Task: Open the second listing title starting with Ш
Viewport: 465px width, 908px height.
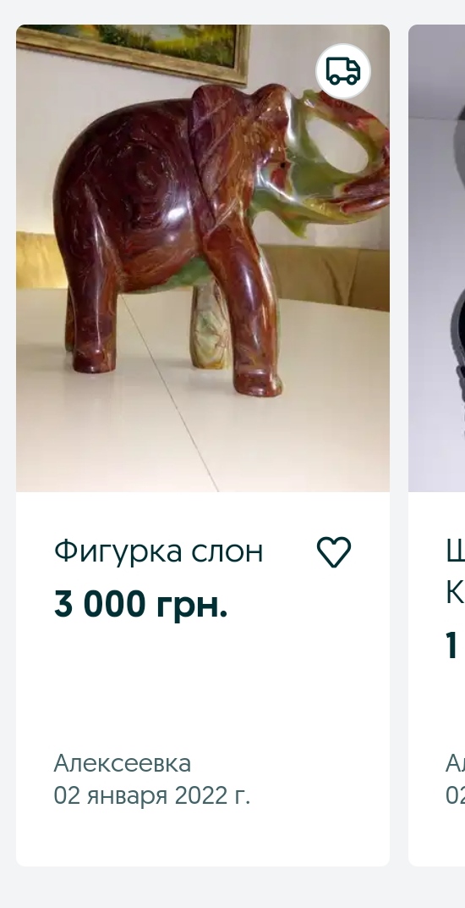Action: pyautogui.click(x=455, y=551)
